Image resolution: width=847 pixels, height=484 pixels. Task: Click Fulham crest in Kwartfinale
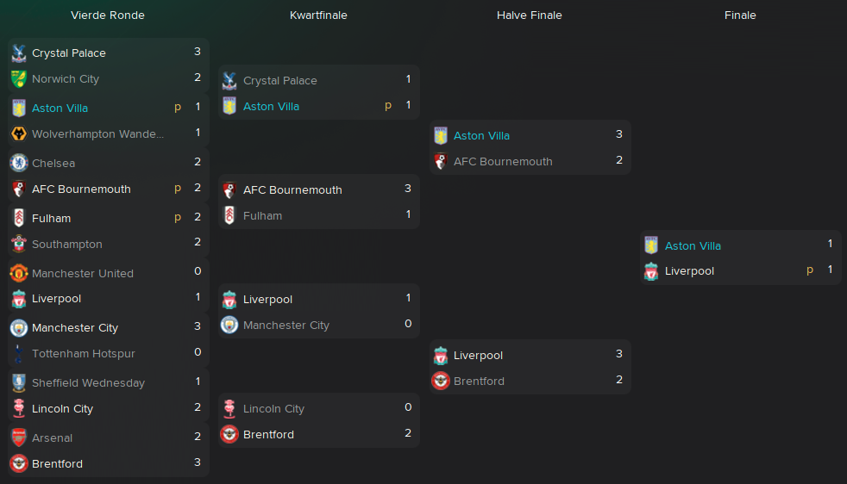pos(229,215)
